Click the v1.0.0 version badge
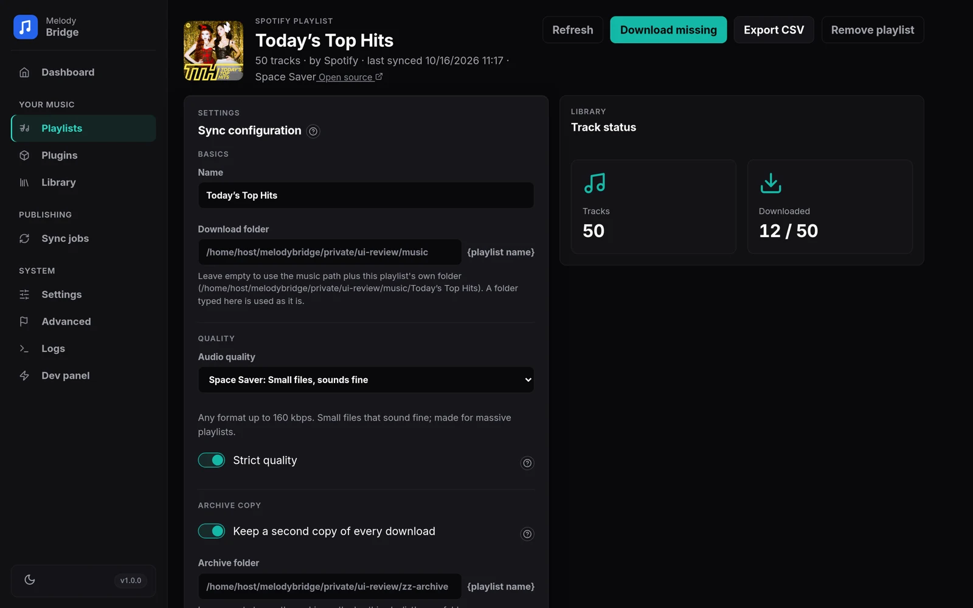 [x=131, y=581]
